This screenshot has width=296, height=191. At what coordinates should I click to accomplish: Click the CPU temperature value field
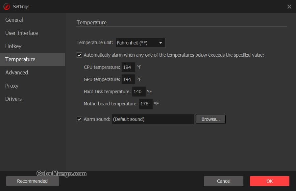point(128,67)
